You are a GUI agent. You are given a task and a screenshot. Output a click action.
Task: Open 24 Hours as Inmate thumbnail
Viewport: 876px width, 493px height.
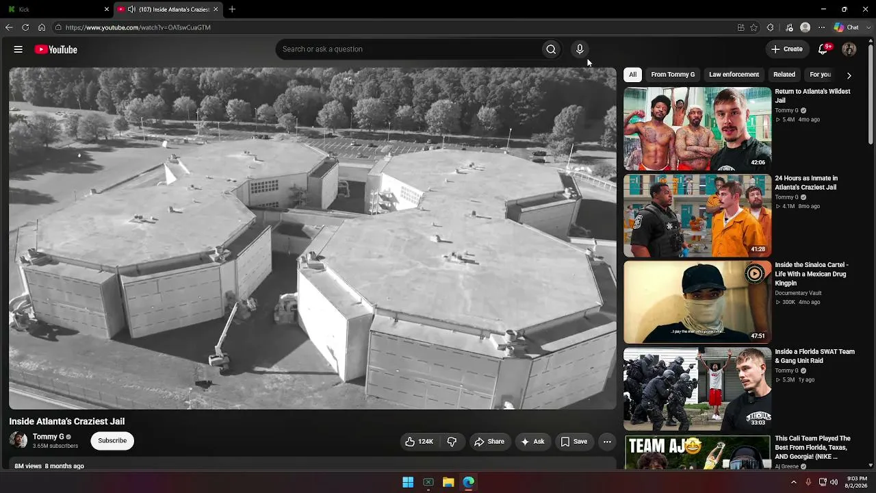(697, 216)
